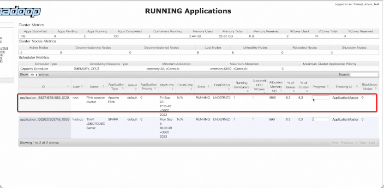Sort table by the State column
This screenshot has height=188, width=384.
[203, 87]
